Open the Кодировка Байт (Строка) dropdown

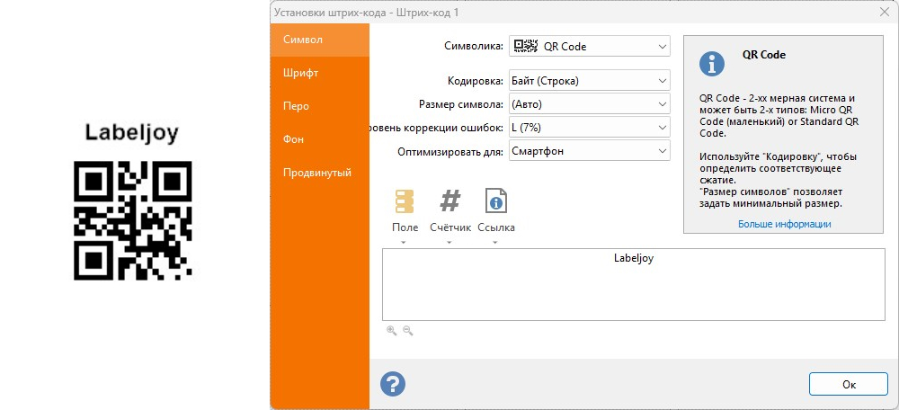590,81
